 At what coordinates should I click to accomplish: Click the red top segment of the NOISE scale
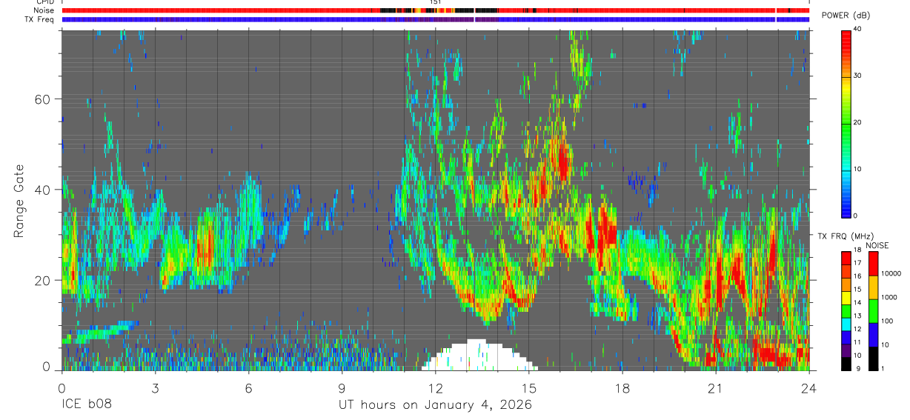pos(872,263)
